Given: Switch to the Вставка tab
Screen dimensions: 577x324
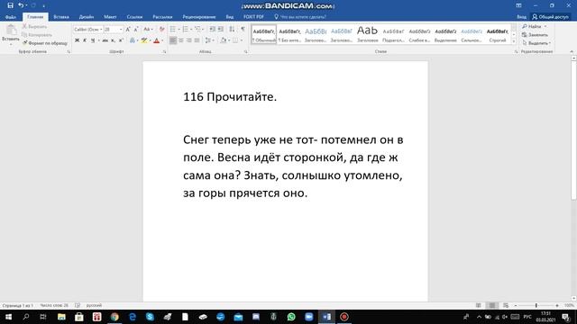Looking at the screenshot, I should [61, 17].
